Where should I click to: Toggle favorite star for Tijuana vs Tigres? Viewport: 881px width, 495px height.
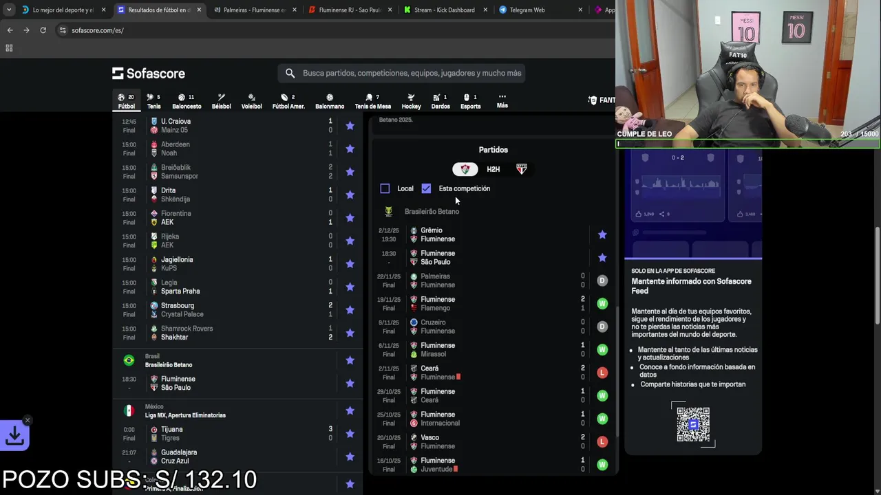pos(350,434)
